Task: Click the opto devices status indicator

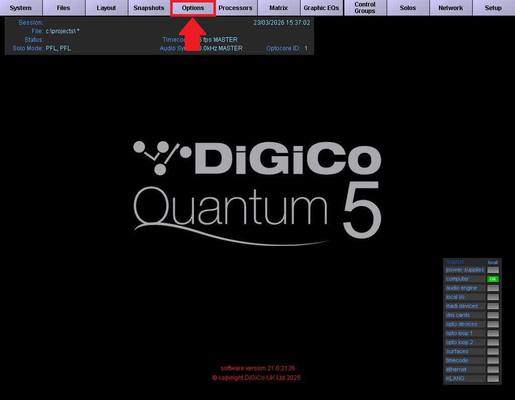Action: point(493,324)
